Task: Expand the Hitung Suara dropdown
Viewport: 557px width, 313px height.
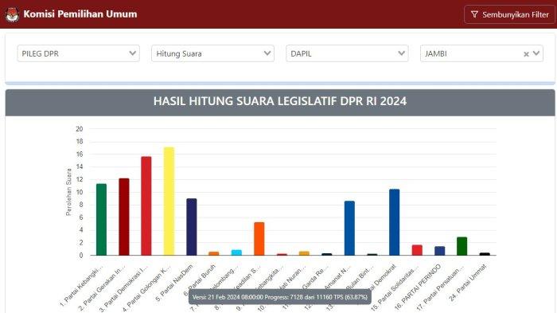Action: (212, 53)
